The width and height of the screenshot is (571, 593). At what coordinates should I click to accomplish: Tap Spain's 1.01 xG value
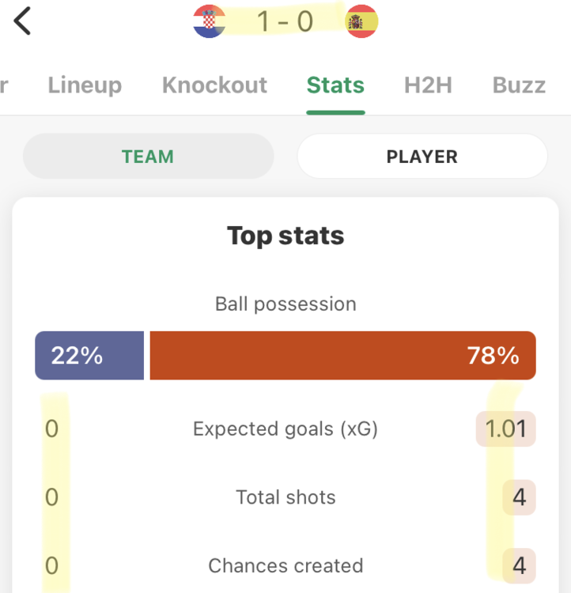[x=505, y=429]
